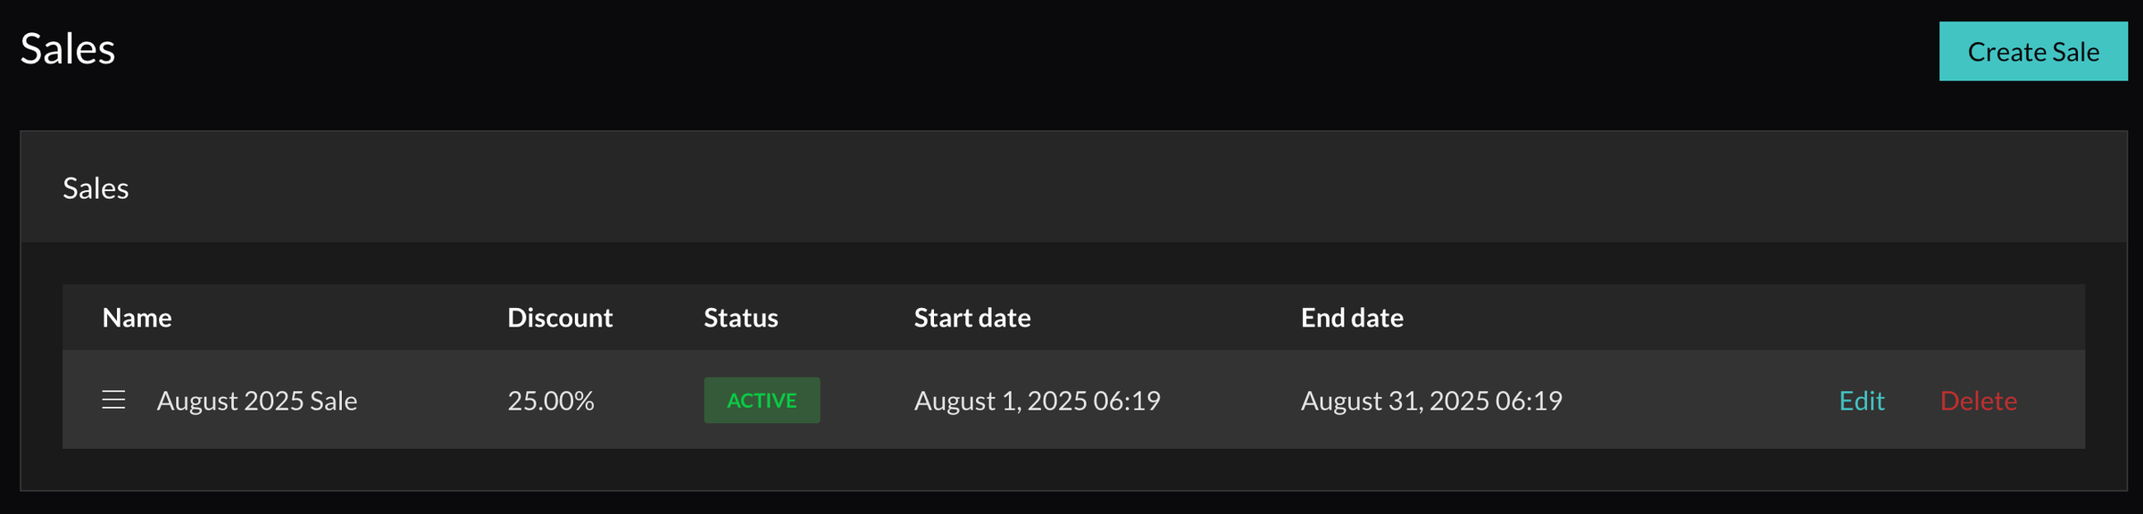Sort by the Discount column header
The height and width of the screenshot is (514, 2143).
click(560, 317)
